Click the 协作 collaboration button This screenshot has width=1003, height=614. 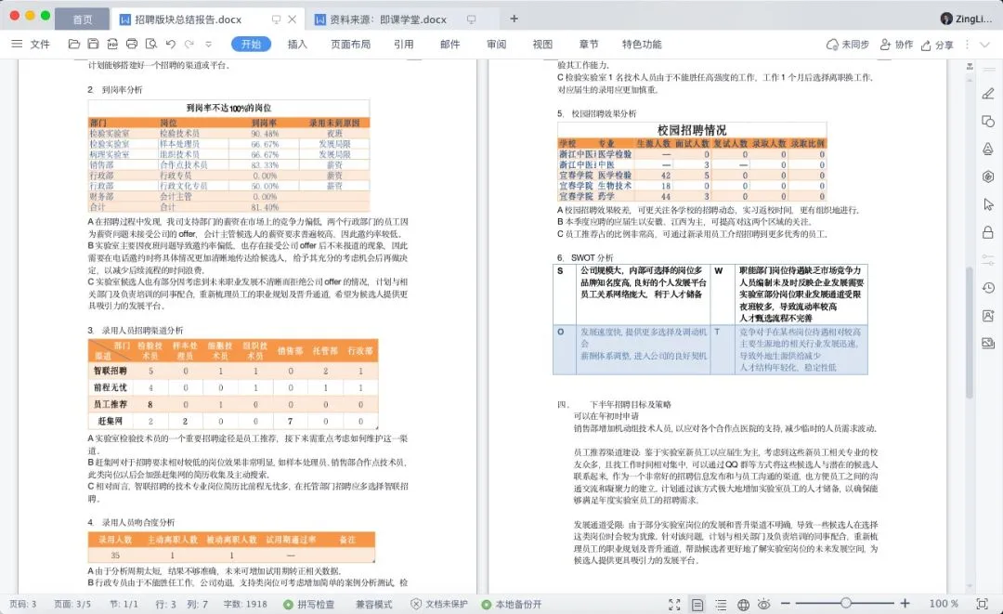point(897,45)
